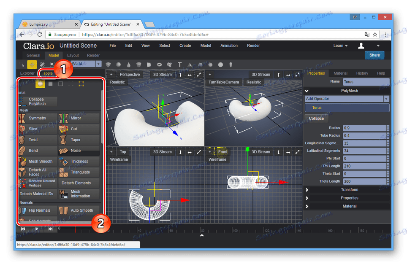This screenshot has width=407, height=264.
Task: Open the File menu
Action: (x=113, y=46)
